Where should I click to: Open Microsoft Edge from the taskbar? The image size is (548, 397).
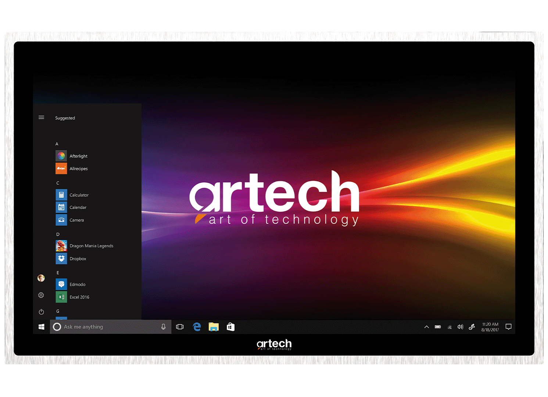197,327
